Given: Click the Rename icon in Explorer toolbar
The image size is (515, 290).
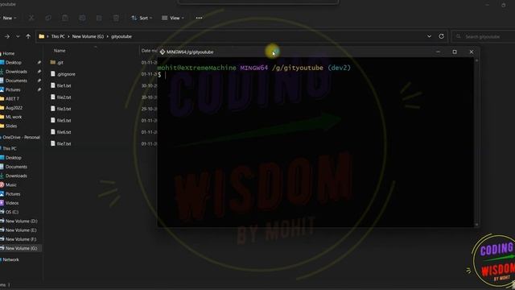Looking at the screenshot, I should coord(82,18).
